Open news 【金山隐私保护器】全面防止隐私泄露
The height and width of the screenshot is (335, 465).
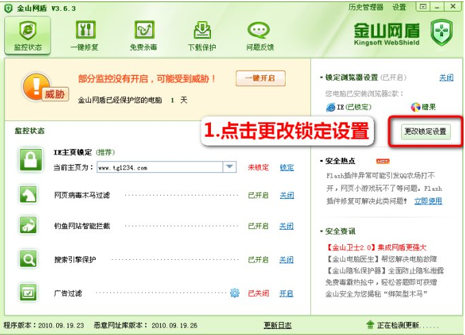pyautogui.click(x=385, y=271)
